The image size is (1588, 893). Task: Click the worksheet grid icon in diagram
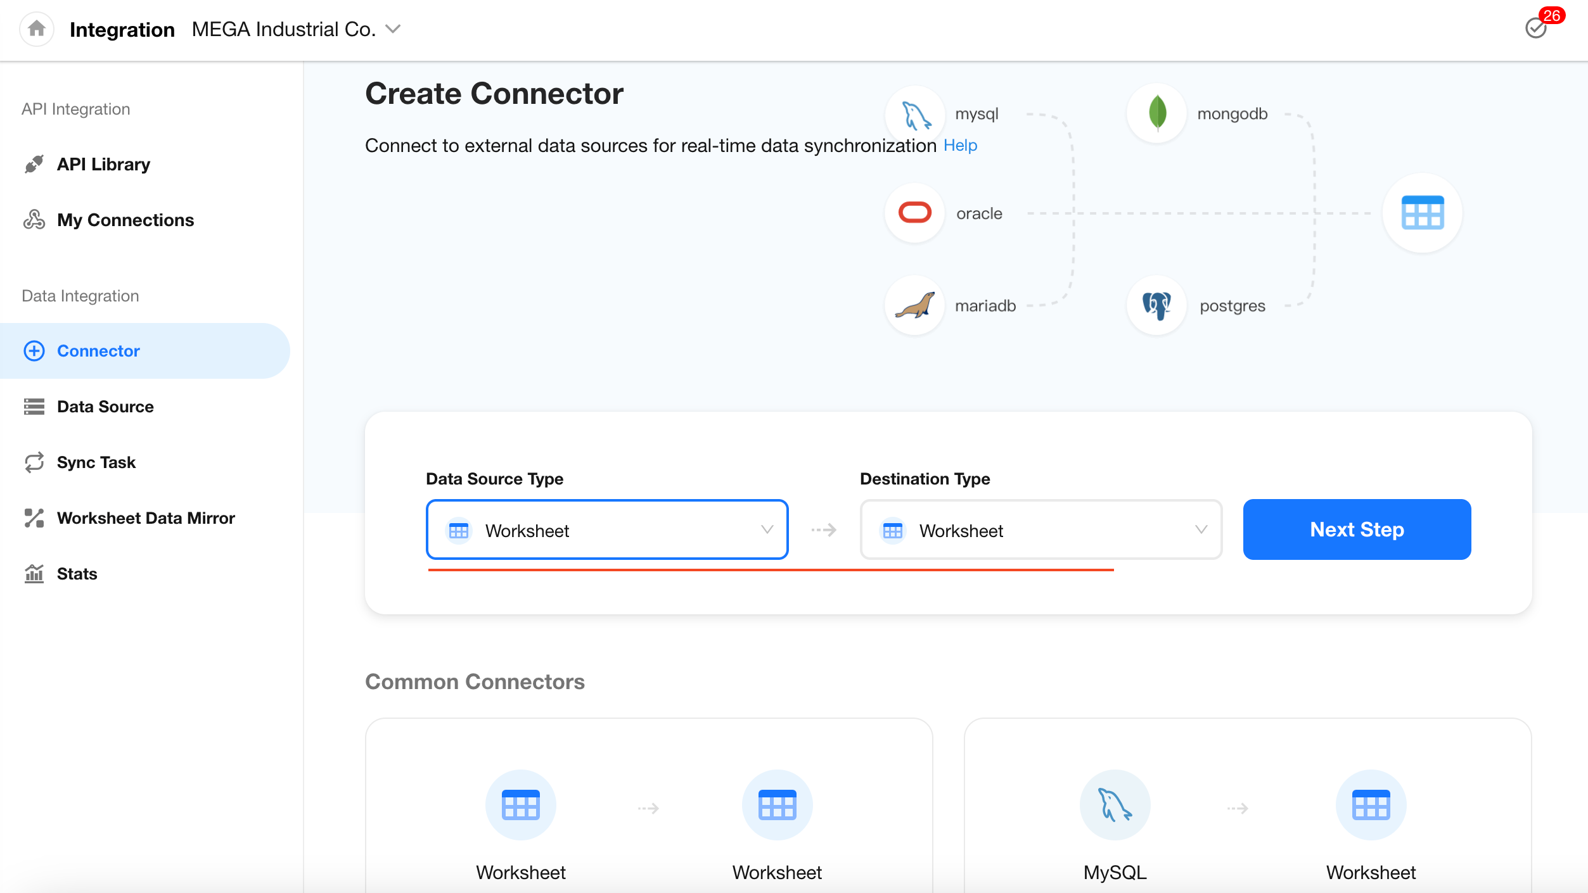coord(1423,213)
